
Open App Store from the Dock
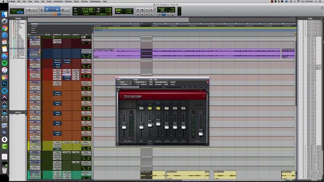click(x=5, y=56)
